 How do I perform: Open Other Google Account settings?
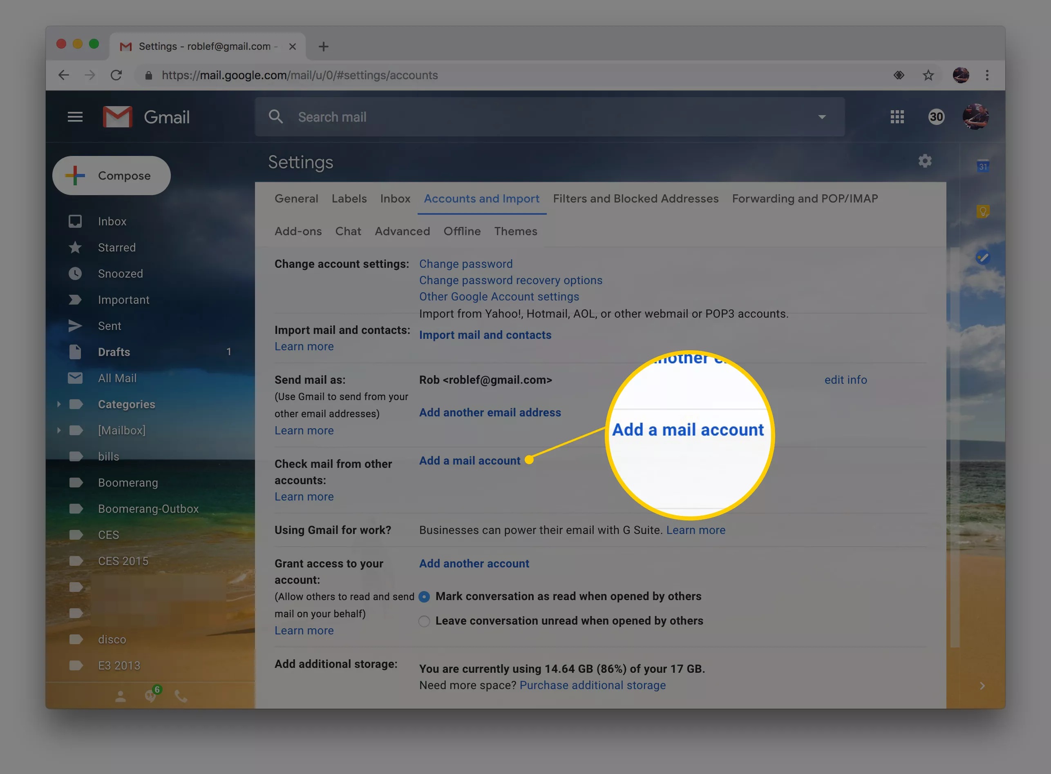click(499, 296)
